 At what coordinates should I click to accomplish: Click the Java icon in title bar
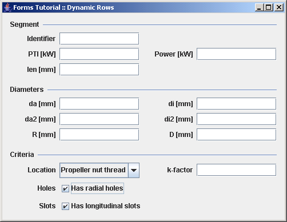7,7
